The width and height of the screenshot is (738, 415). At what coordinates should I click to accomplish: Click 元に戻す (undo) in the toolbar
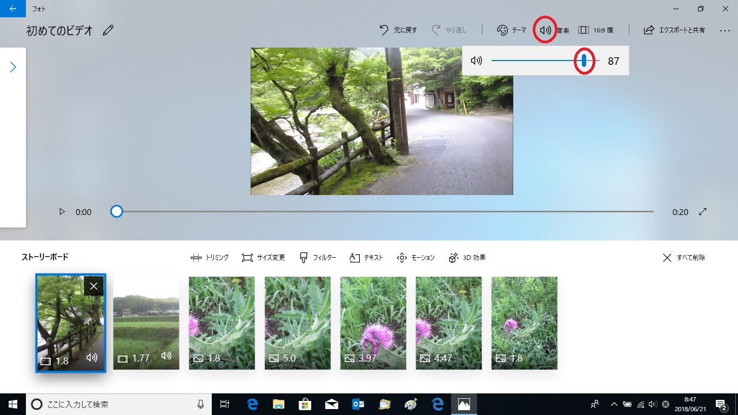(x=398, y=30)
